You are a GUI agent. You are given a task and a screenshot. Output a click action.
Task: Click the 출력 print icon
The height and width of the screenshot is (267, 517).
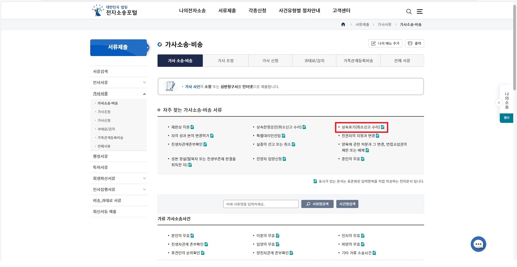click(x=410, y=43)
